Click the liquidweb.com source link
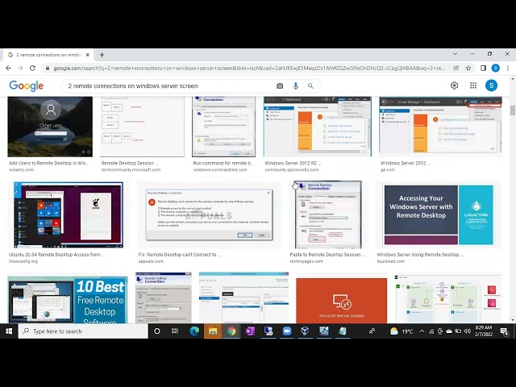This screenshot has width=516, height=387. [x=391, y=261]
